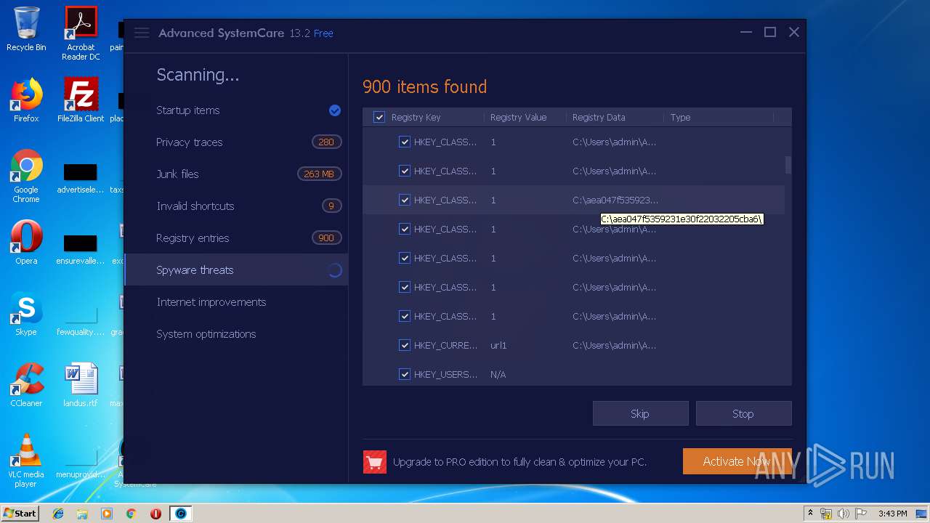
Task: Uncheck the fifth HKEY_CLASS row checkbox
Action: click(x=405, y=258)
